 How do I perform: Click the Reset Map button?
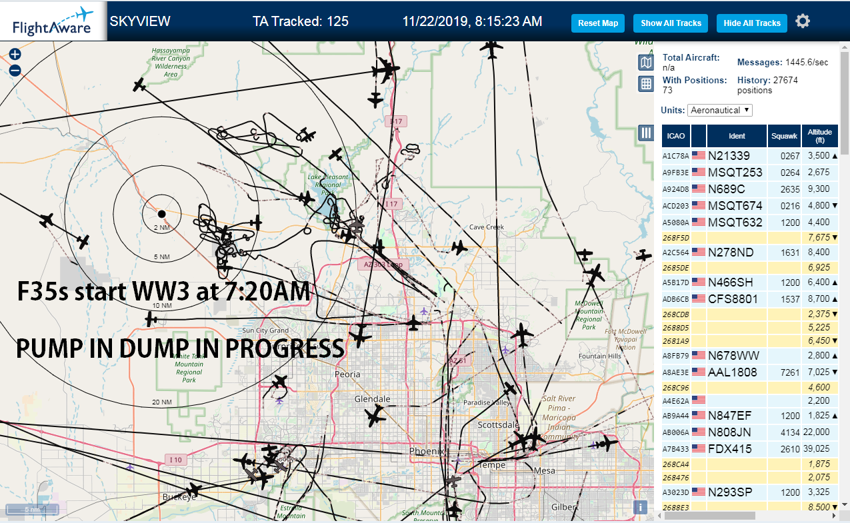pos(598,23)
